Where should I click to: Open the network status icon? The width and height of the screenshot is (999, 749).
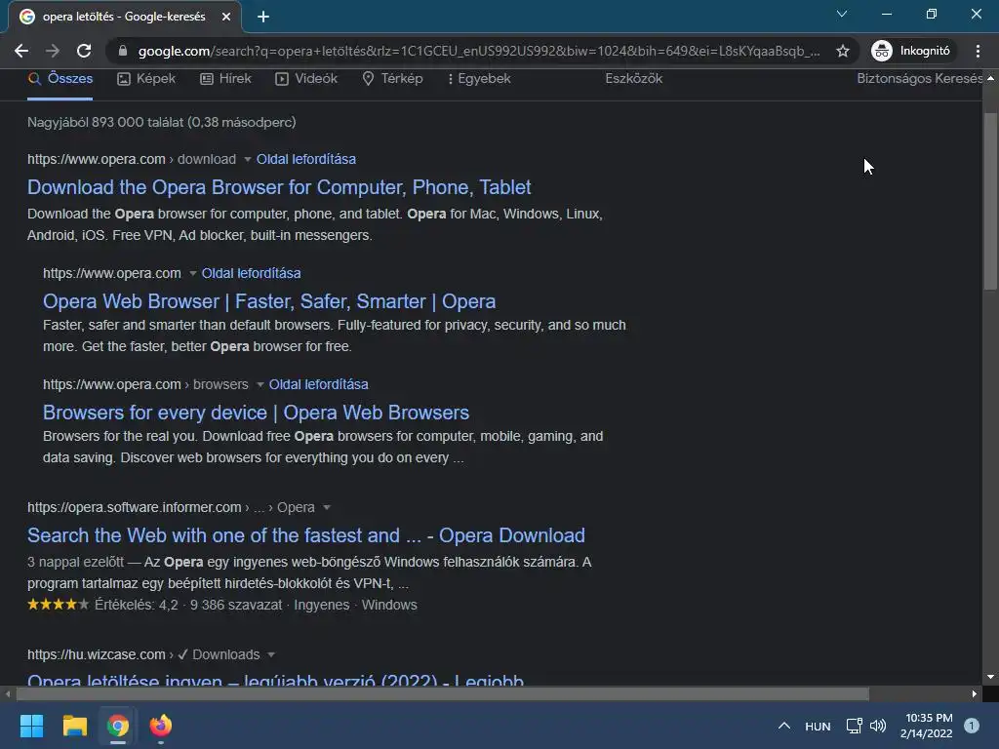coord(854,726)
